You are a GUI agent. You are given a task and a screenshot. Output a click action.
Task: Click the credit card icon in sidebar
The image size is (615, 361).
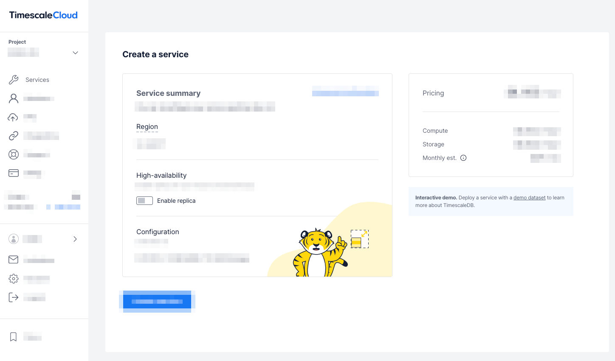[x=14, y=173]
